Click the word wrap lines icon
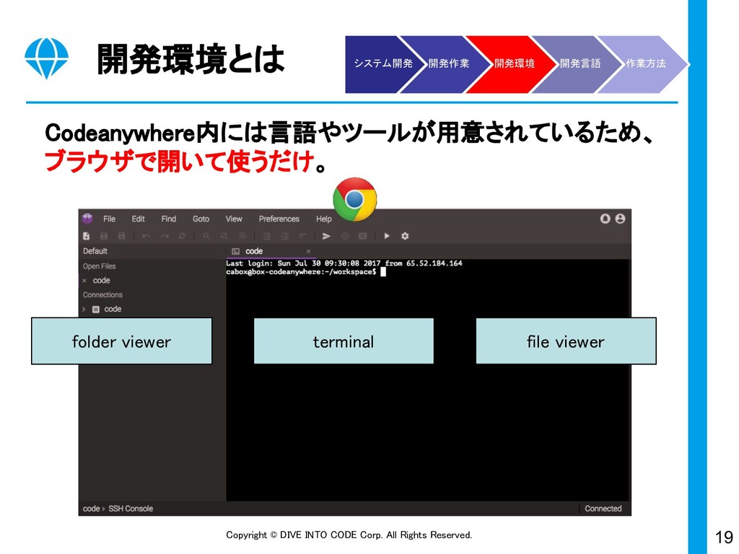Viewport: 739px width, 554px height. [x=242, y=236]
